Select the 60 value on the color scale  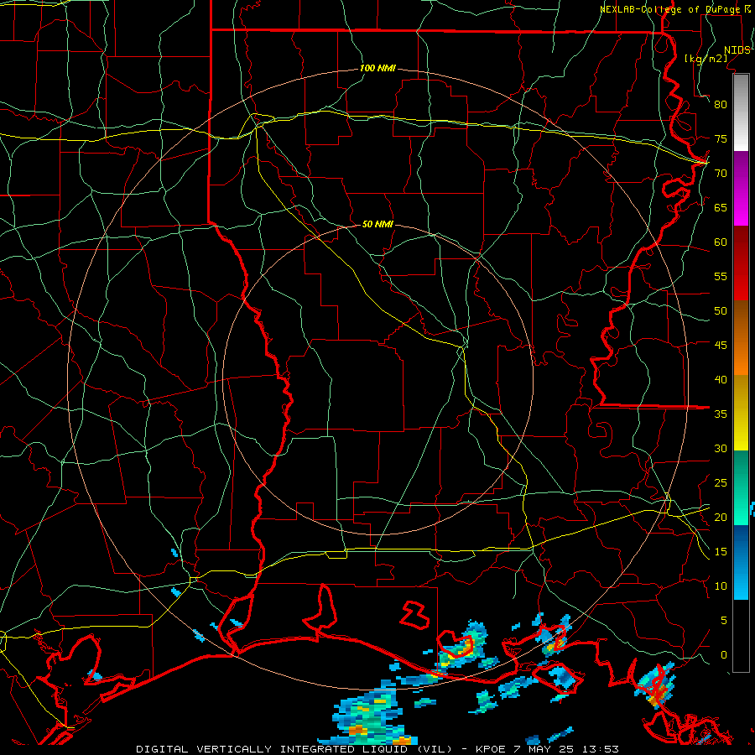point(721,242)
